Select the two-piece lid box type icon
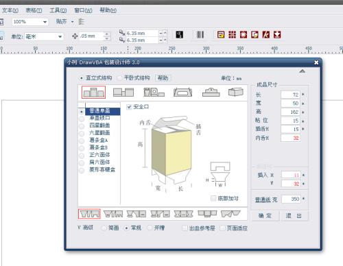 coord(123,93)
